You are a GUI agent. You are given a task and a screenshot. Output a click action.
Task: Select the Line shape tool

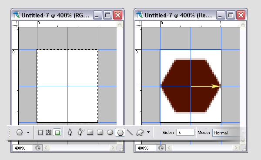point(130,132)
